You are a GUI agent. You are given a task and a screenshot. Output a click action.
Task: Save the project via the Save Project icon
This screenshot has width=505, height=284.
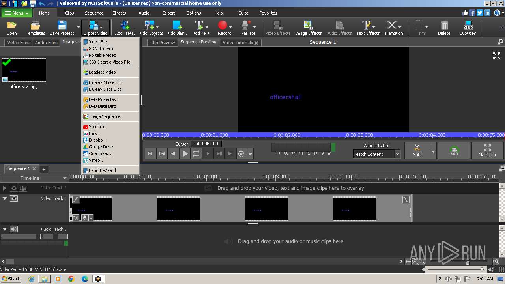(62, 28)
